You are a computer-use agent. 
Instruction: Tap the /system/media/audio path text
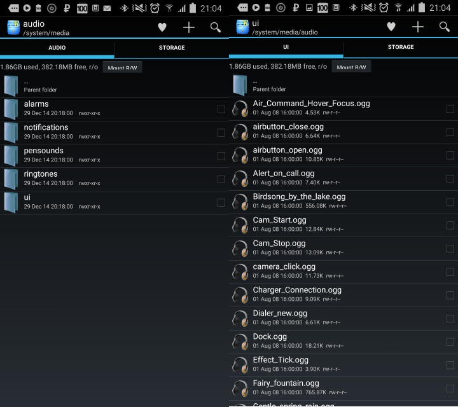(x=285, y=32)
